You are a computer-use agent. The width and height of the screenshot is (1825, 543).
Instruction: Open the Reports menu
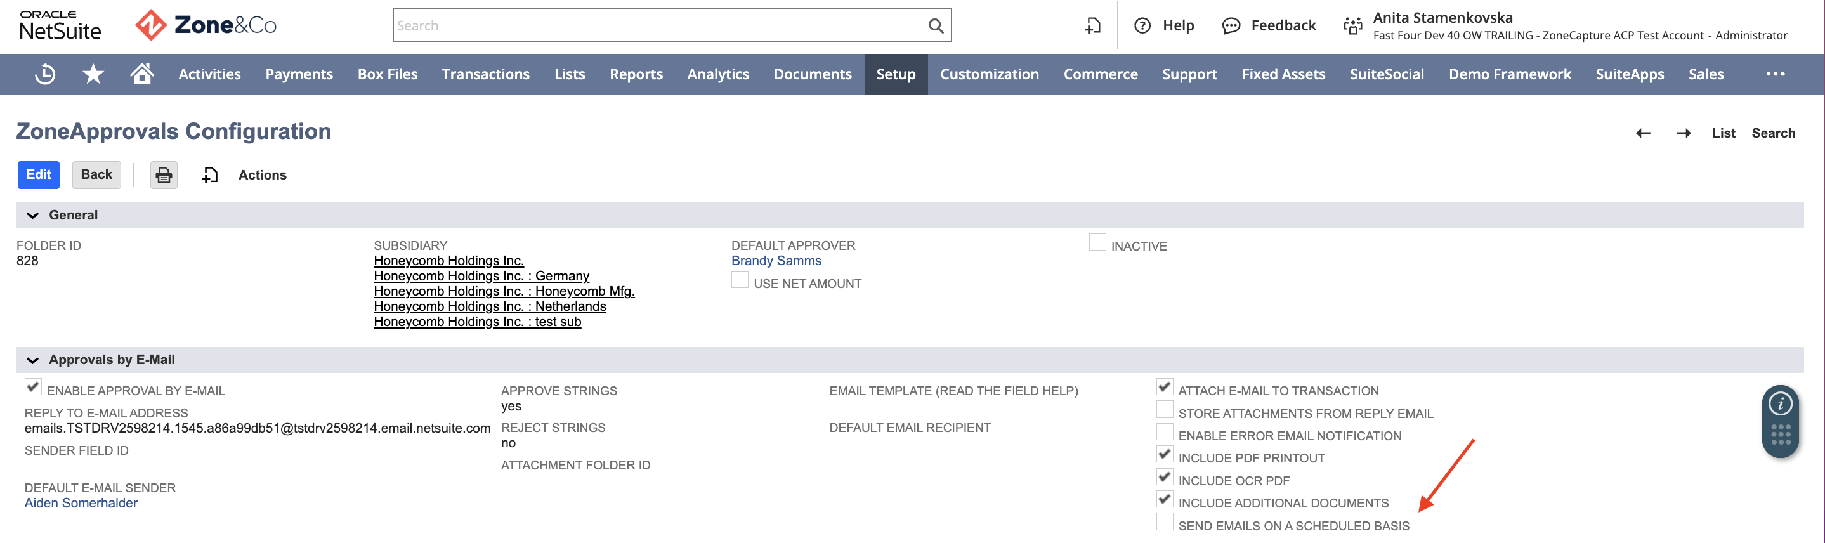point(636,74)
